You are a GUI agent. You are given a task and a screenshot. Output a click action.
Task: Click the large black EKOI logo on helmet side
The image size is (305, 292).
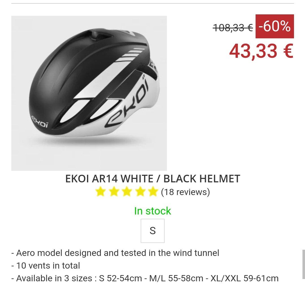(127, 103)
